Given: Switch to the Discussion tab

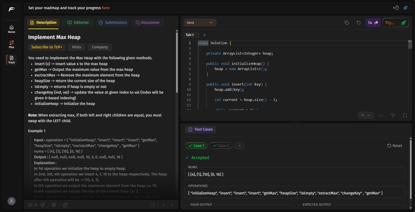Looking at the screenshot, I should tap(147, 22).
